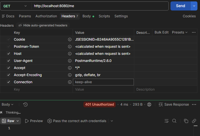The height and width of the screenshot is (136, 200).
Task: Open search in response body
Action: (x=174, y=121)
